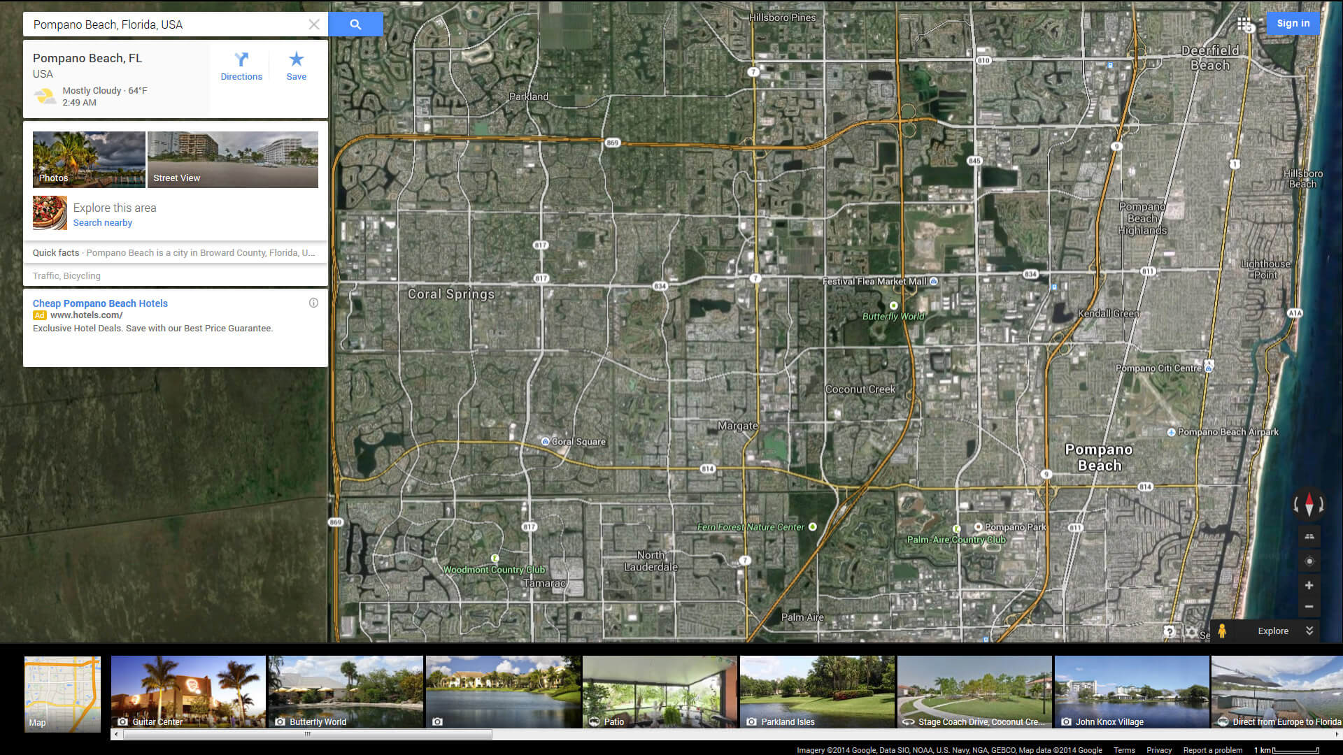Click the blue search magnifier button
The width and height of the screenshot is (1343, 755).
(355, 24)
